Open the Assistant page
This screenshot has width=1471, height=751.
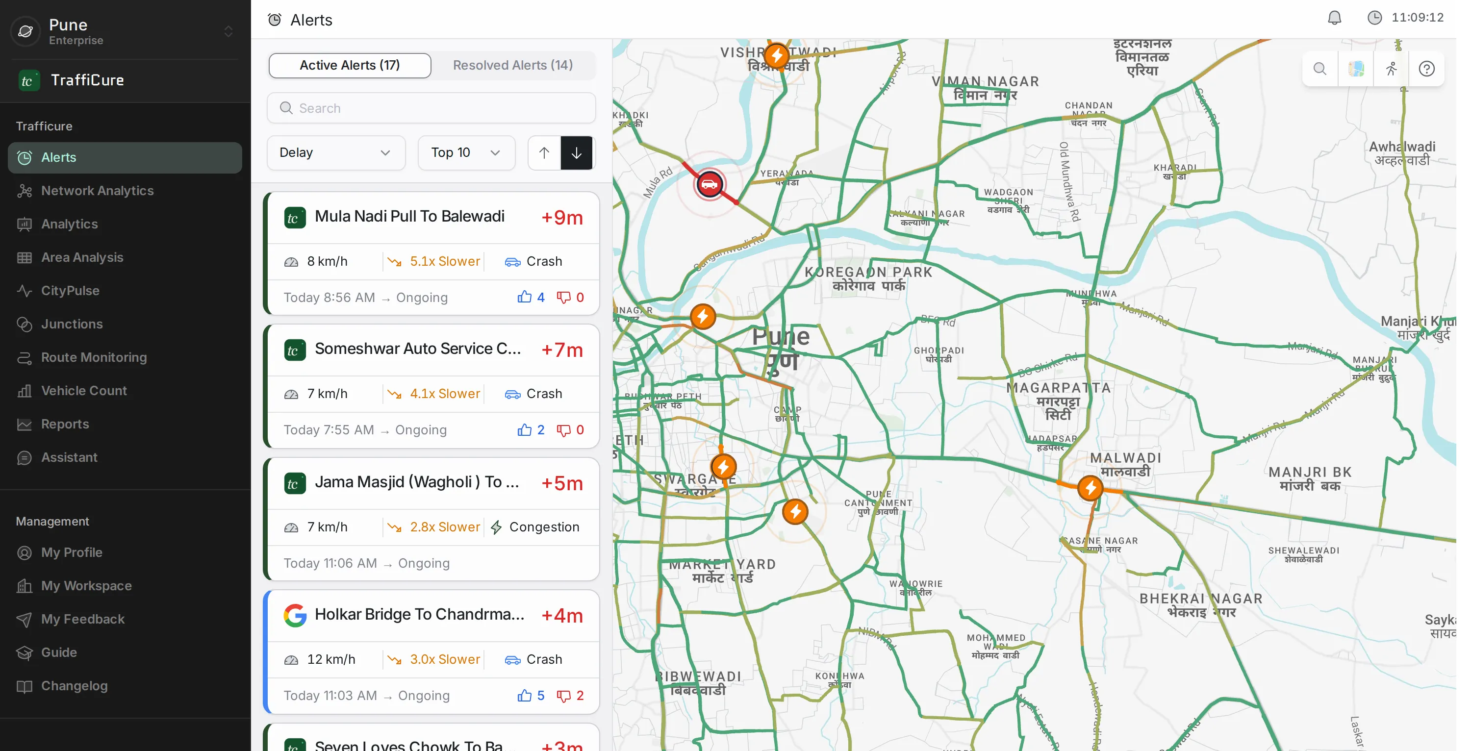pos(125,457)
